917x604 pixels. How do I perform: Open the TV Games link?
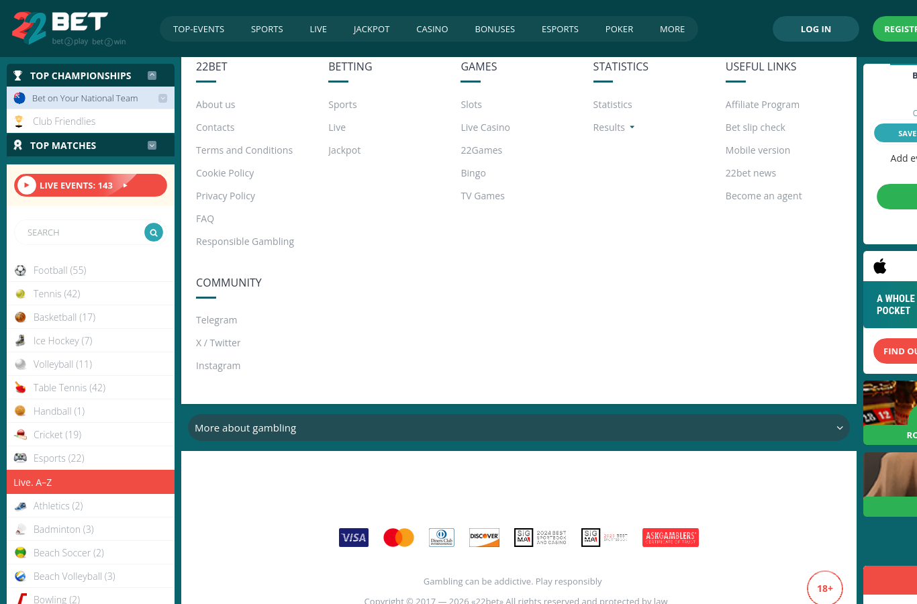483,196
